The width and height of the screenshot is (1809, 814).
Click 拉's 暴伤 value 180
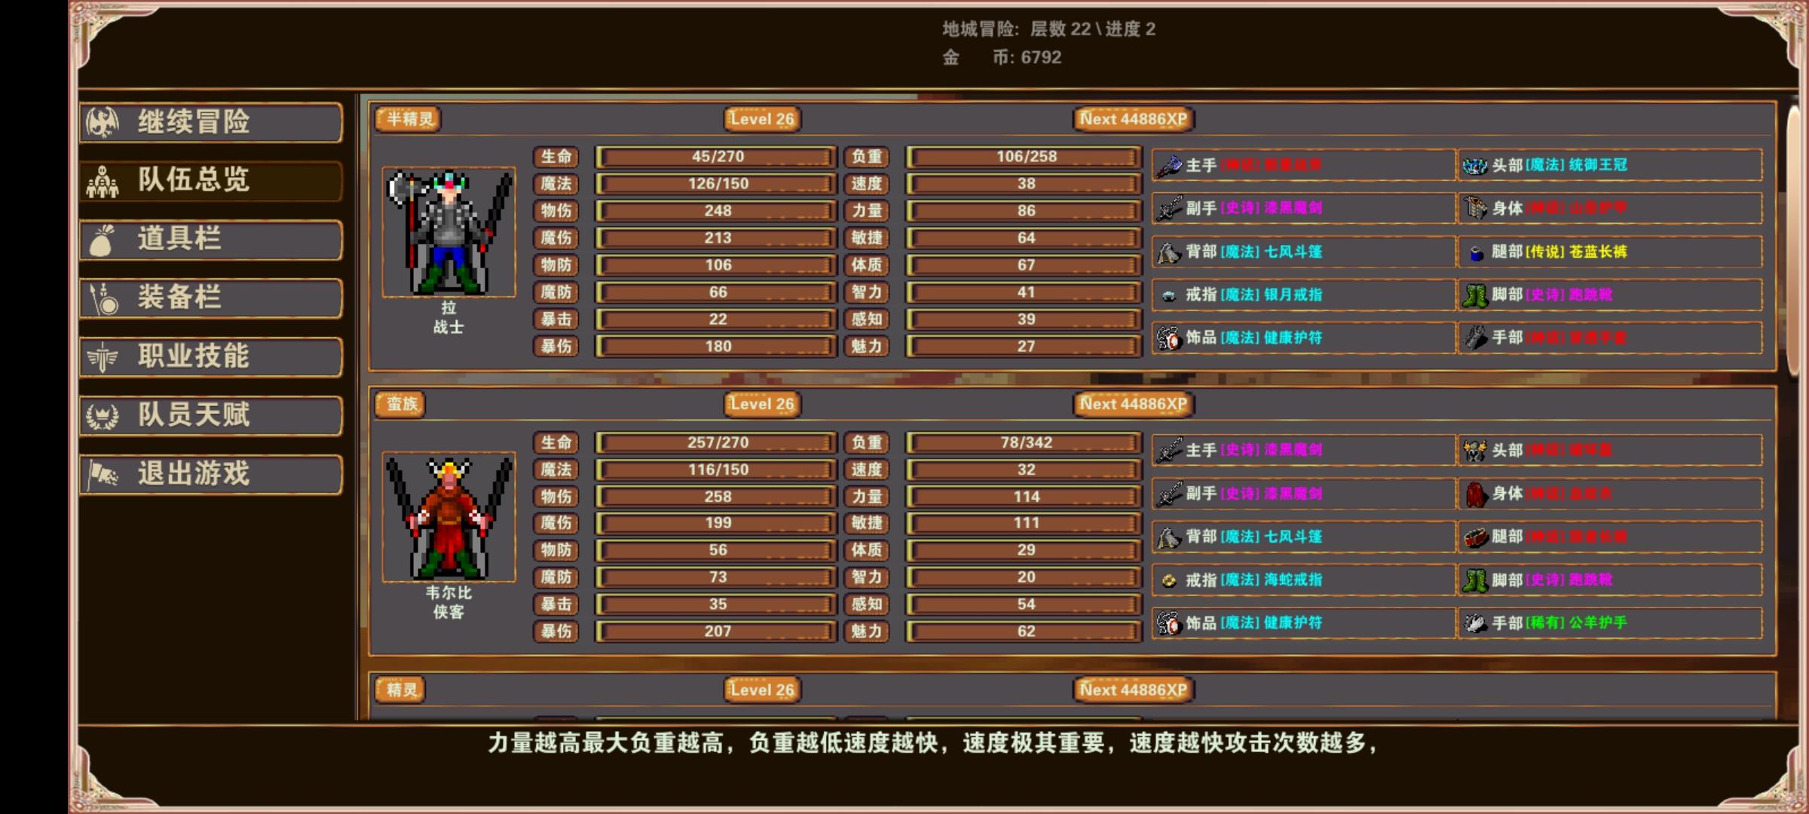pyautogui.click(x=717, y=347)
